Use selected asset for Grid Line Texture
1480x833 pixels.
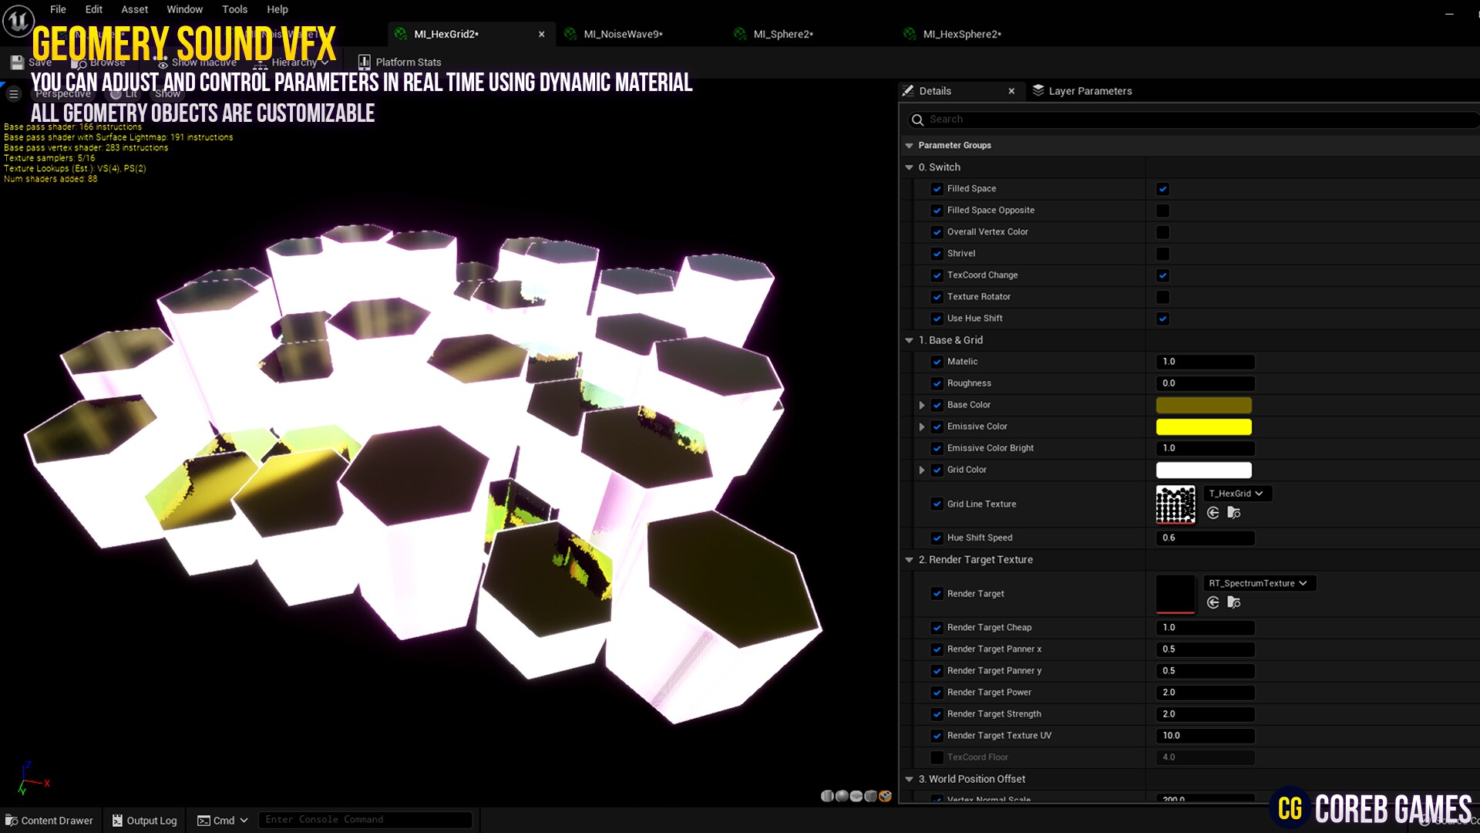pyautogui.click(x=1213, y=513)
